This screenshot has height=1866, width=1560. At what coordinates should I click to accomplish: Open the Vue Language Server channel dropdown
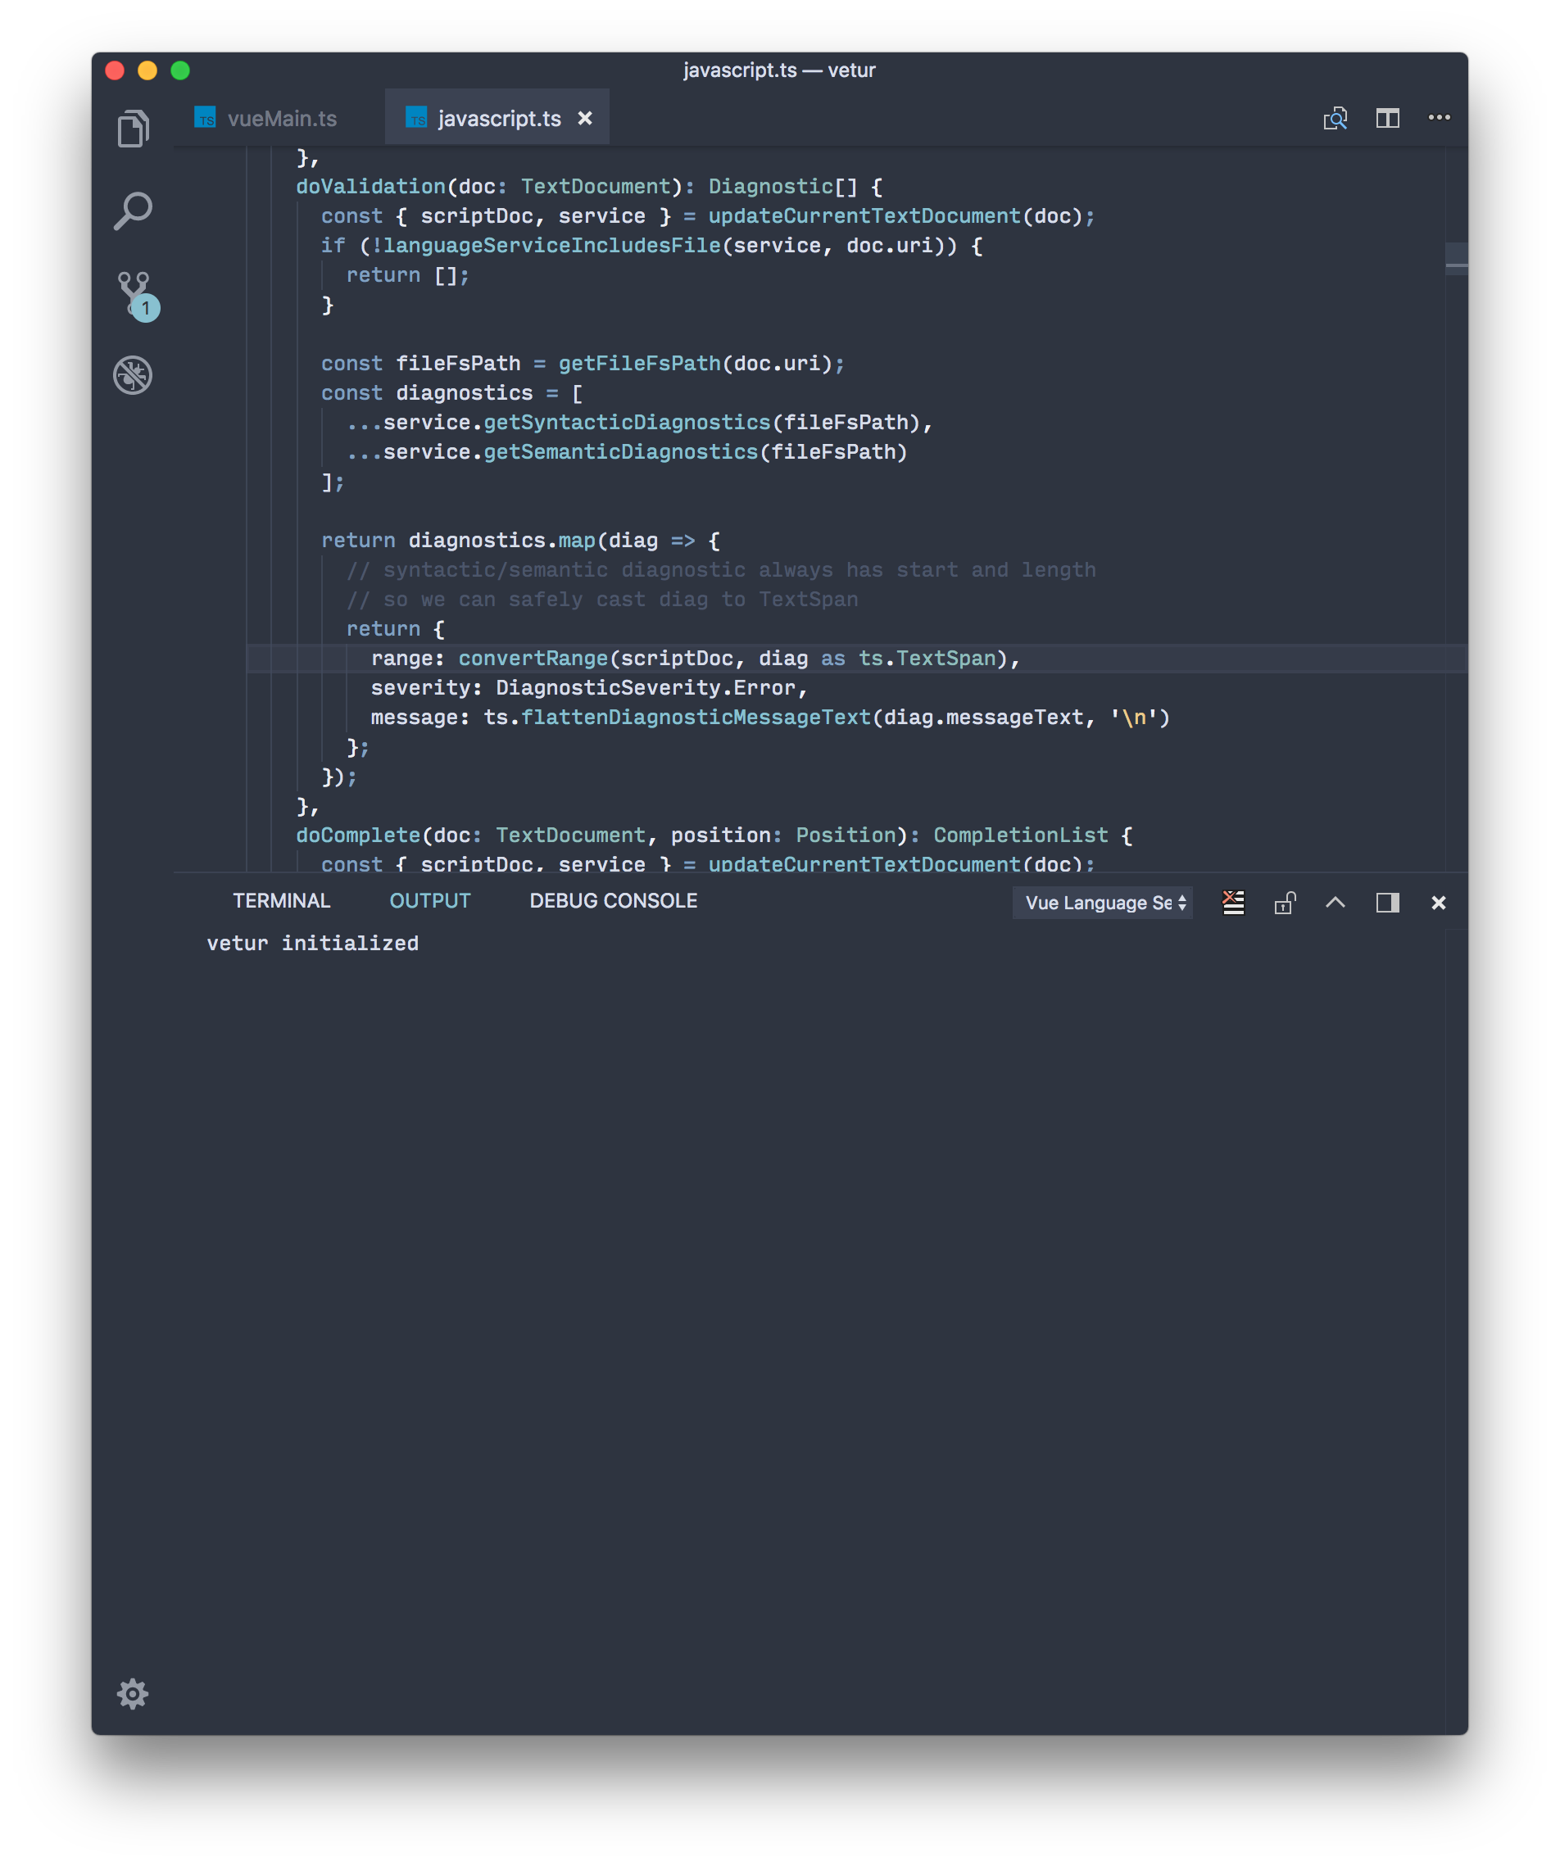tap(1102, 903)
